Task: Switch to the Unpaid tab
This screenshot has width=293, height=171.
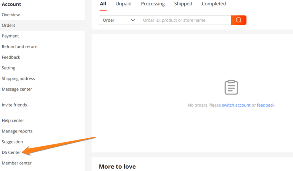Action: coord(124,4)
